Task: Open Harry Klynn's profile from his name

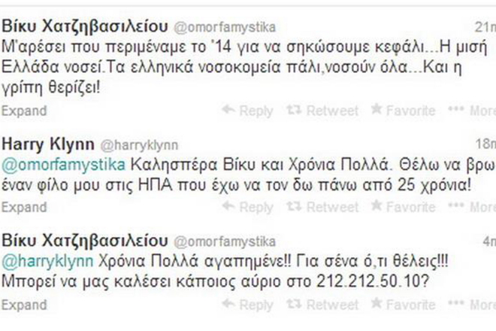Action: coord(47,143)
